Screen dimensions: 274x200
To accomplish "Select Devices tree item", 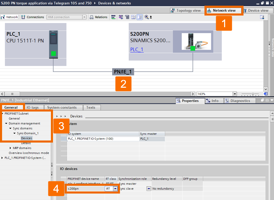I will [x=27, y=138].
